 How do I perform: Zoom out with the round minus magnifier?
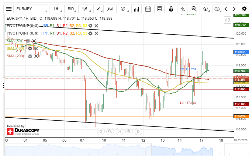click(x=110, y=132)
